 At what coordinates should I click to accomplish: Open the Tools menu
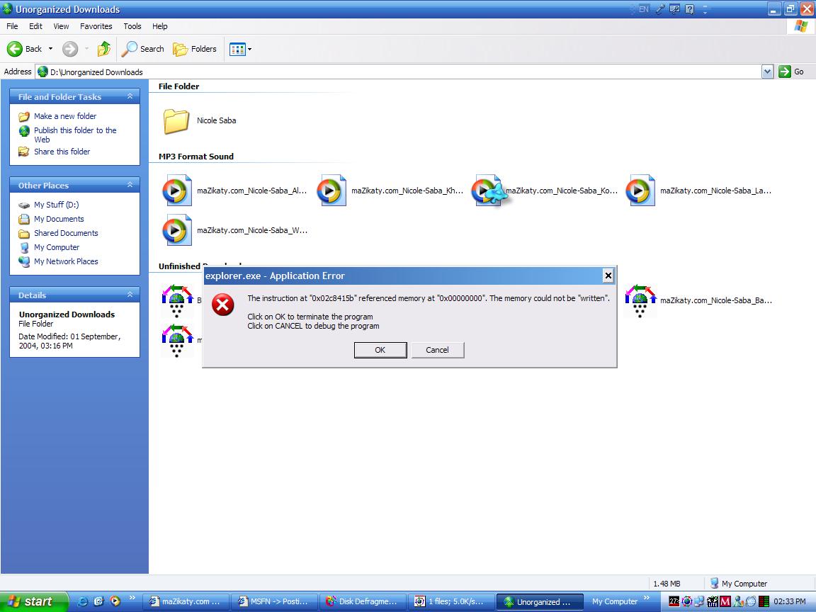click(x=132, y=26)
